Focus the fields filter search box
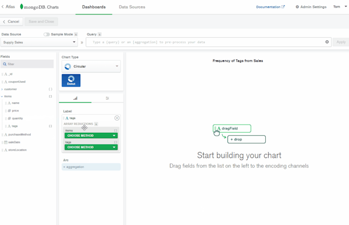Viewport: 349px width, 225px height. tap(27, 64)
